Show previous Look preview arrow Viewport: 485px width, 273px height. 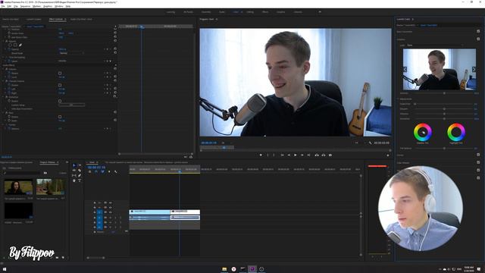pos(405,69)
